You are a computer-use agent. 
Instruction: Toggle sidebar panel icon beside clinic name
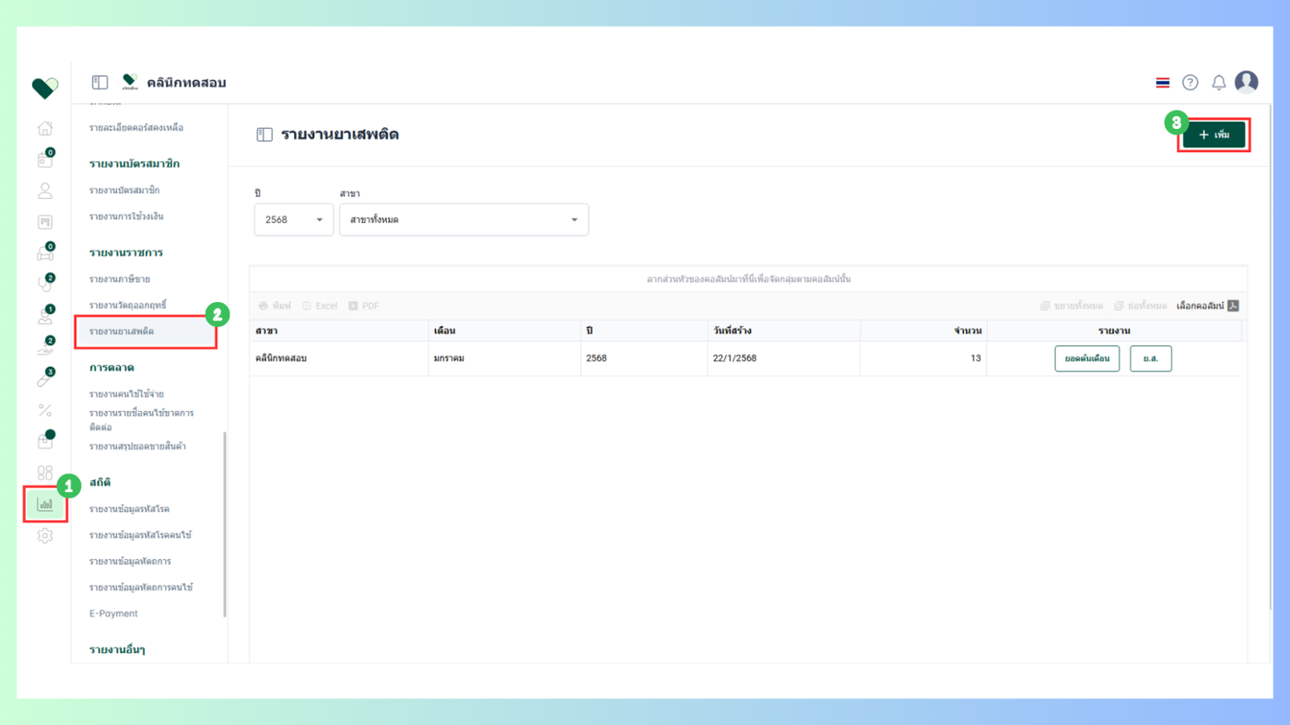tap(100, 83)
